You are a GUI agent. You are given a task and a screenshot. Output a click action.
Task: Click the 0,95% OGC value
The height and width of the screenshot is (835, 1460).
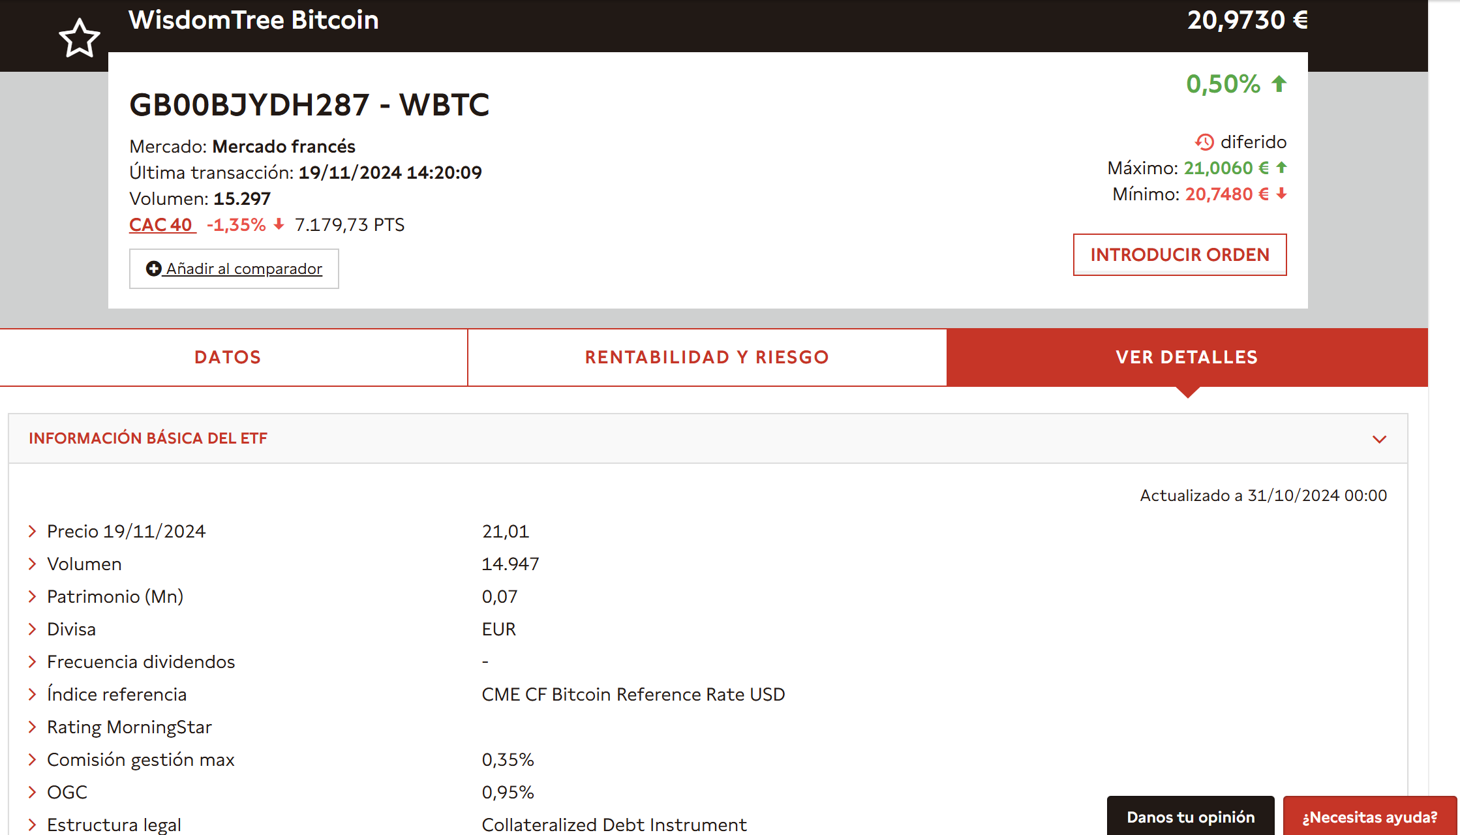coord(508,792)
